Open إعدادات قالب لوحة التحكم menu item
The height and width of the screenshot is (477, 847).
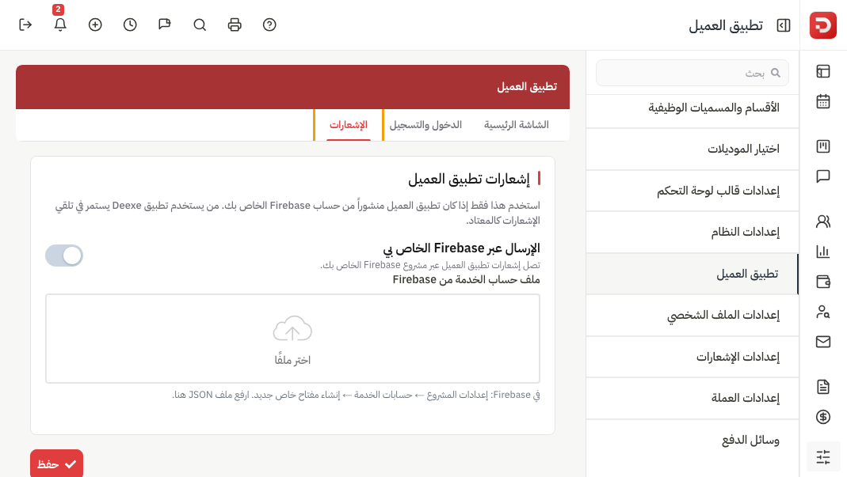[x=692, y=191]
